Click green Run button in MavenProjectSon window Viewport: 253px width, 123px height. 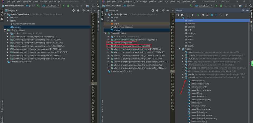(x=216, y=6)
